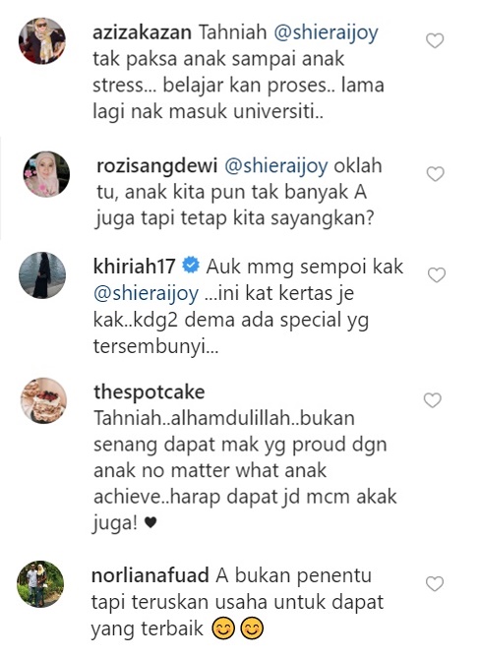Open thespotcake's cake avatar
This screenshot has height=658, width=481.
[x=43, y=400]
